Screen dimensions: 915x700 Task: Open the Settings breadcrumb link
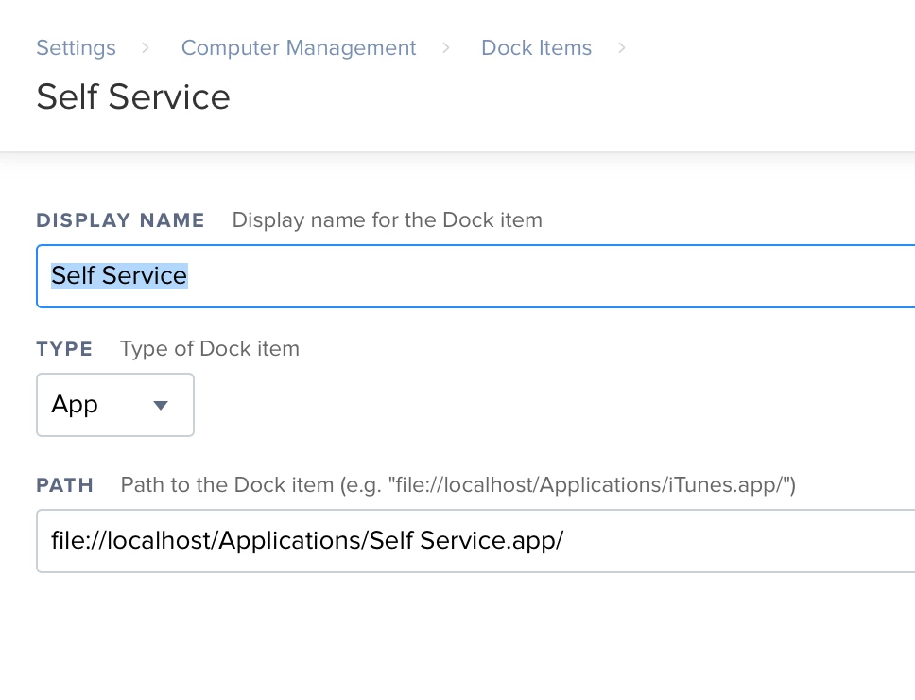pos(76,48)
